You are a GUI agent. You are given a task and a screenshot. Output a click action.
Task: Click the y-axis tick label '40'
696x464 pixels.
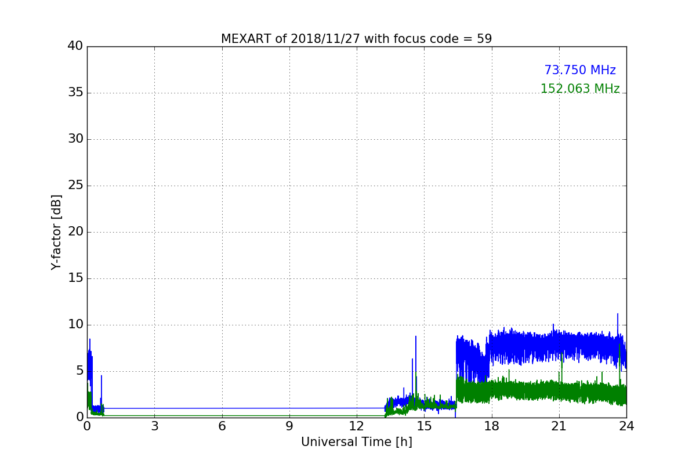pyautogui.click(x=75, y=46)
